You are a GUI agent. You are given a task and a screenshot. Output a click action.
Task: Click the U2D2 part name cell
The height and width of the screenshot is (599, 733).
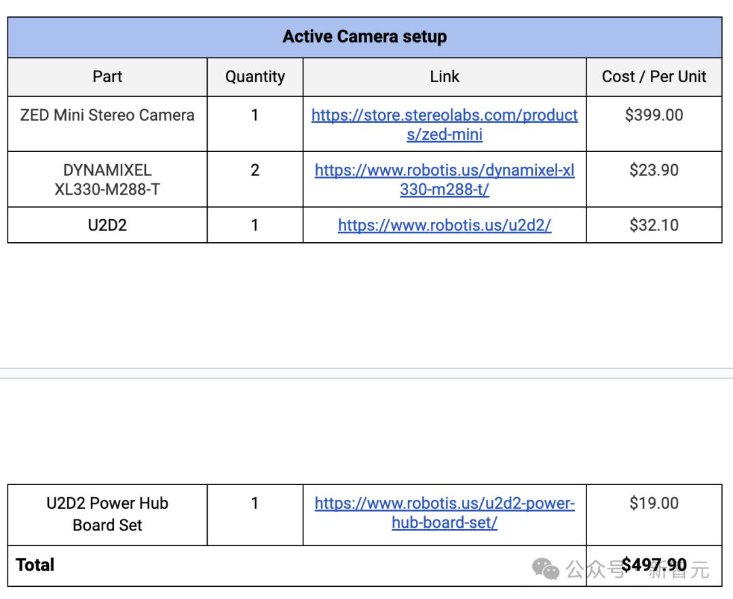point(107,225)
